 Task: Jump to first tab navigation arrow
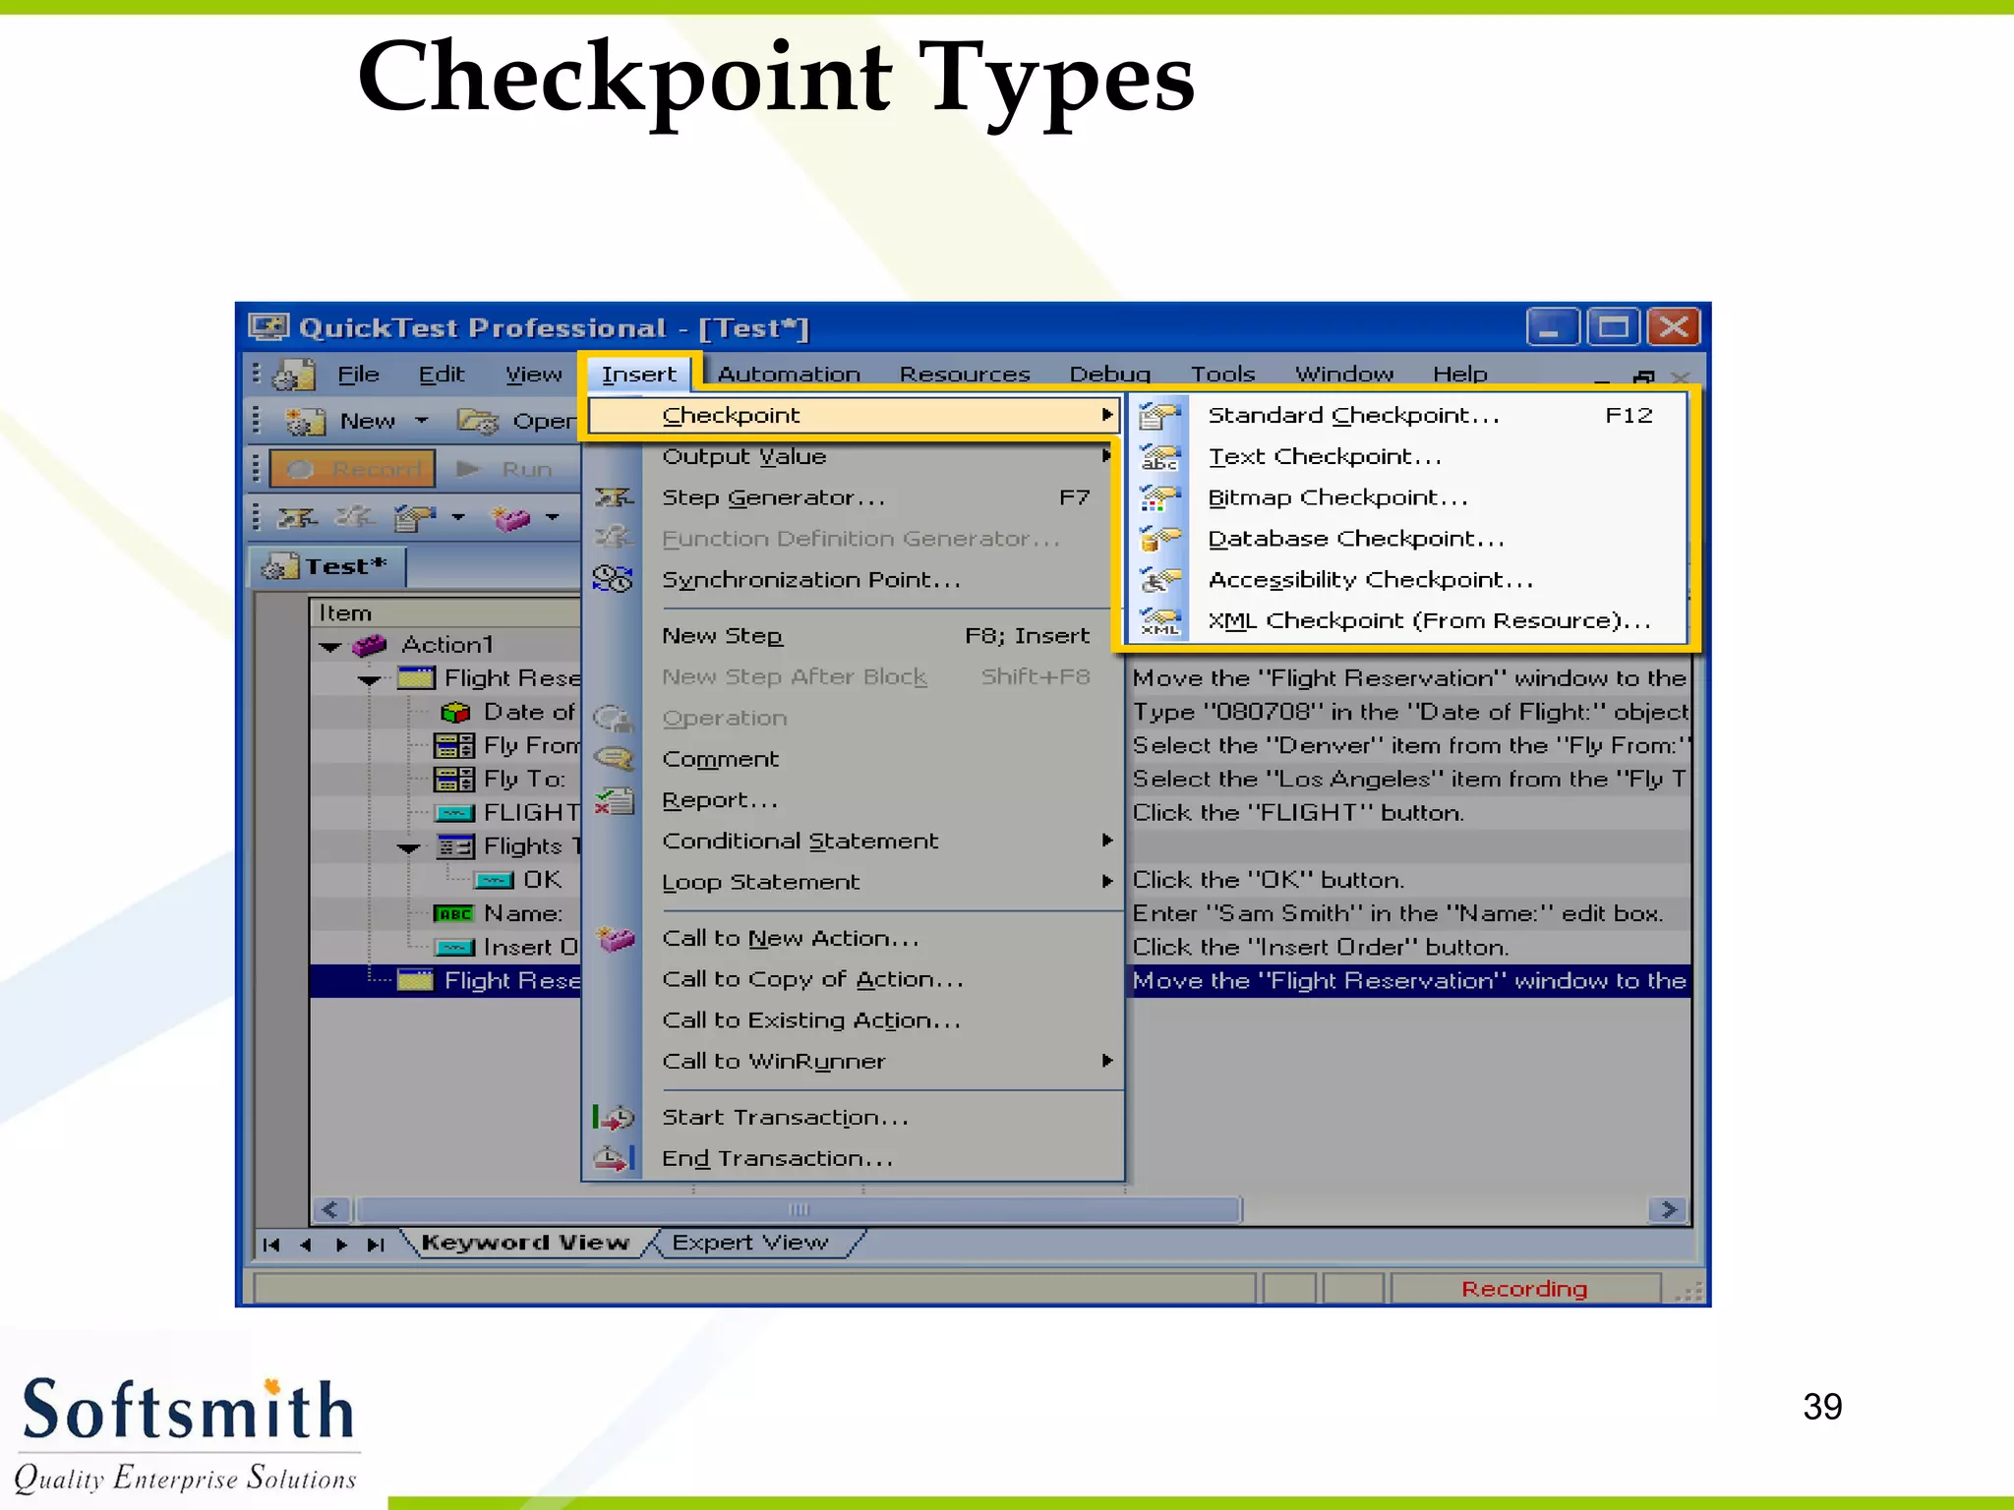[272, 1245]
